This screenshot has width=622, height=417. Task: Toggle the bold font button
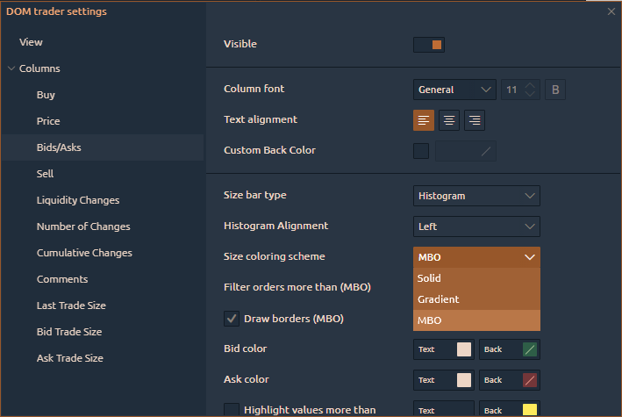click(555, 90)
